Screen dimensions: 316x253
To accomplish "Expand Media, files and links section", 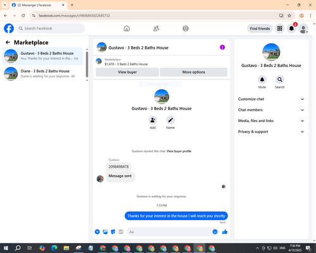I will coord(271,121).
